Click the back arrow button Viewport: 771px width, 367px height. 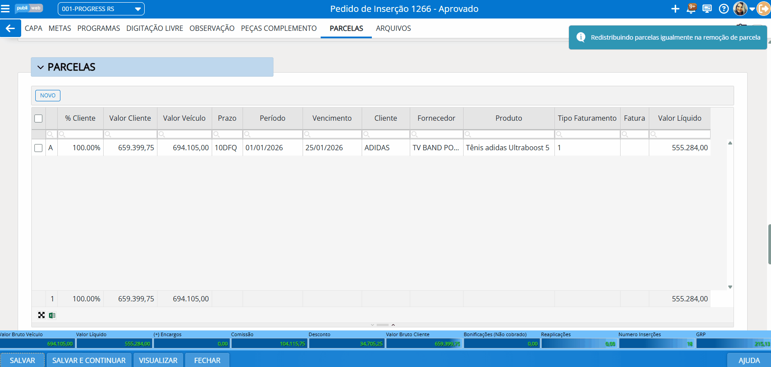tap(10, 28)
